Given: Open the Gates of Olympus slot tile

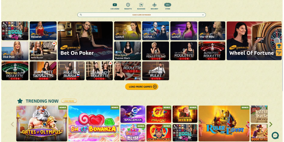Looking at the screenshot, I should click(42, 124).
